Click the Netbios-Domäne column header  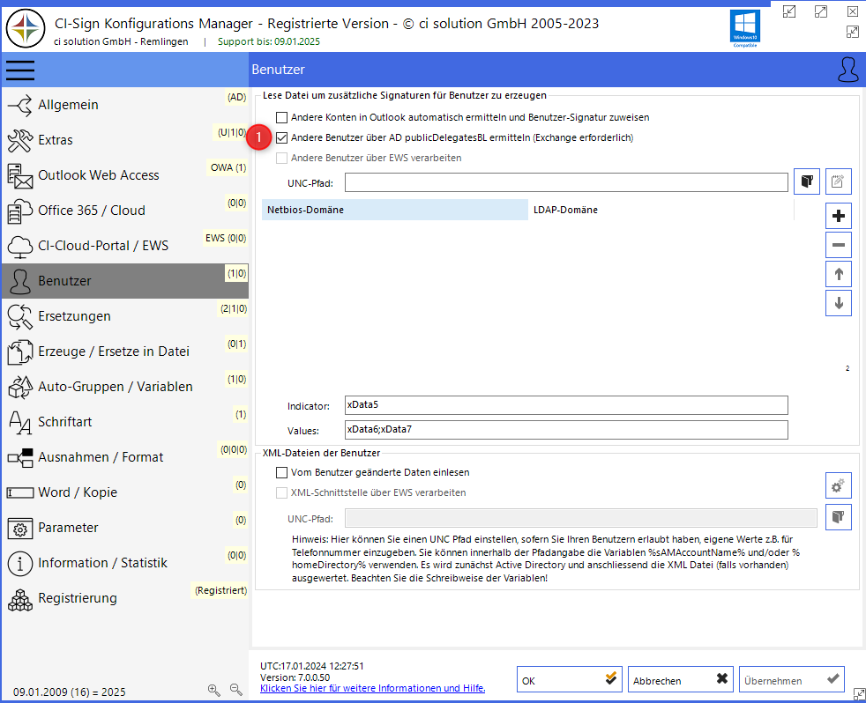point(394,210)
